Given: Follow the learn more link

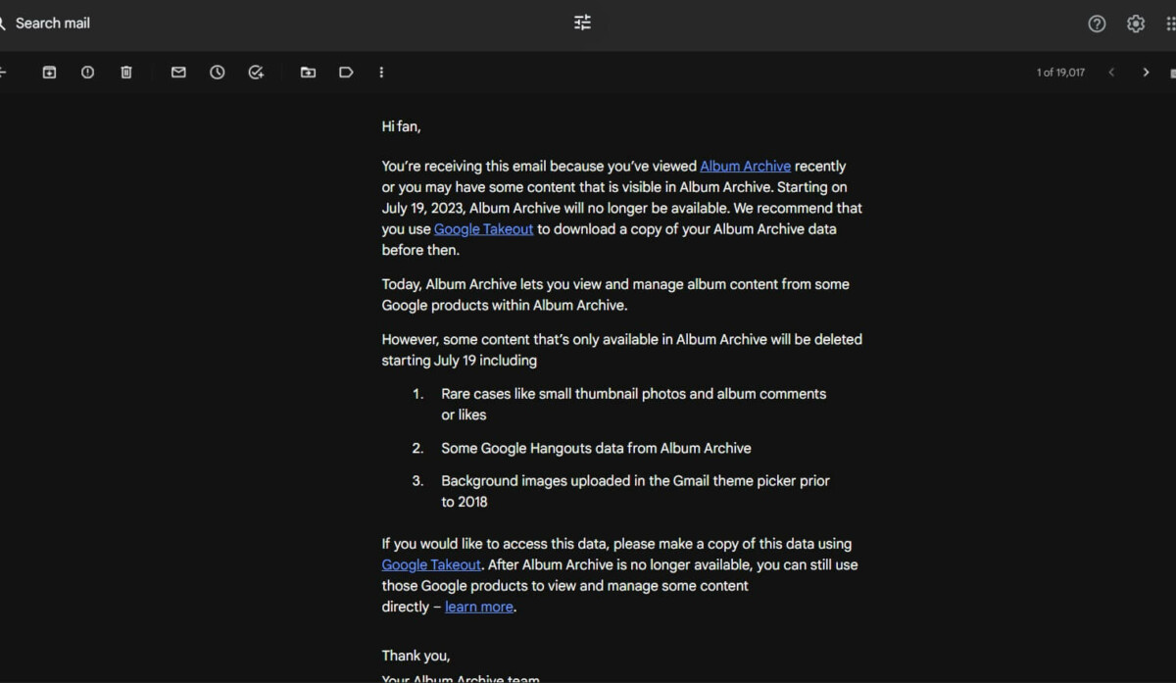Looking at the screenshot, I should click(x=479, y=608).
